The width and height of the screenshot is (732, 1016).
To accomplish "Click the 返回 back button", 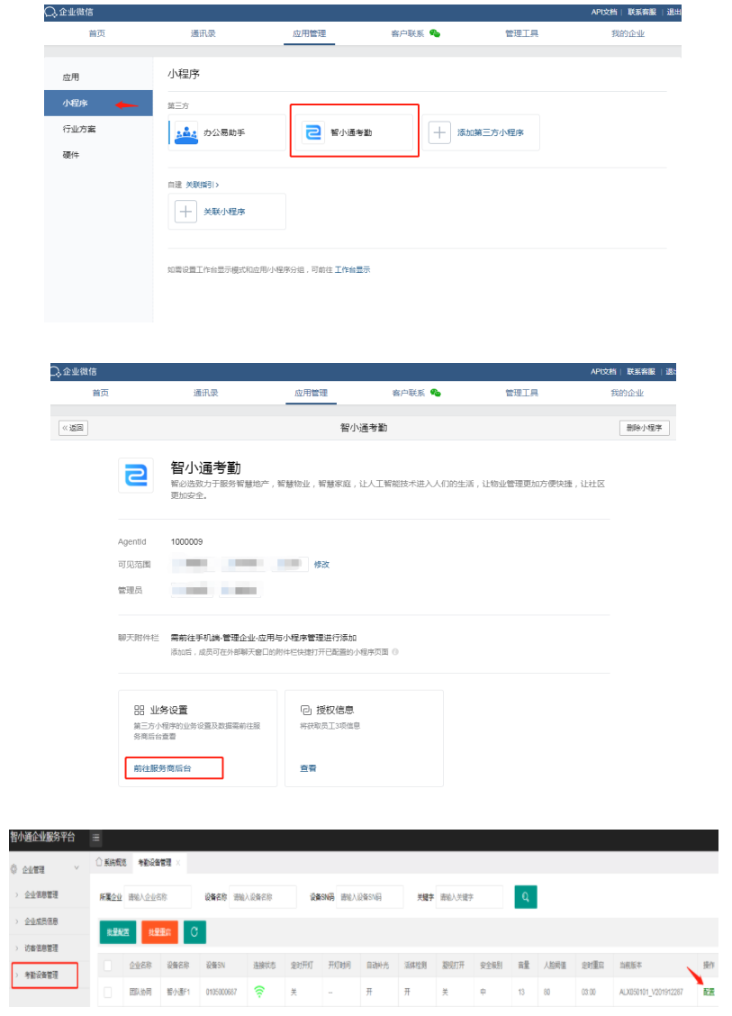I will pyautogui.click(x=73, y=428).
